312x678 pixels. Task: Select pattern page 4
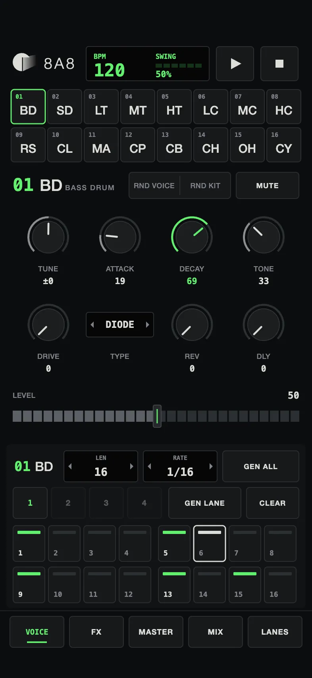[144, 503]
